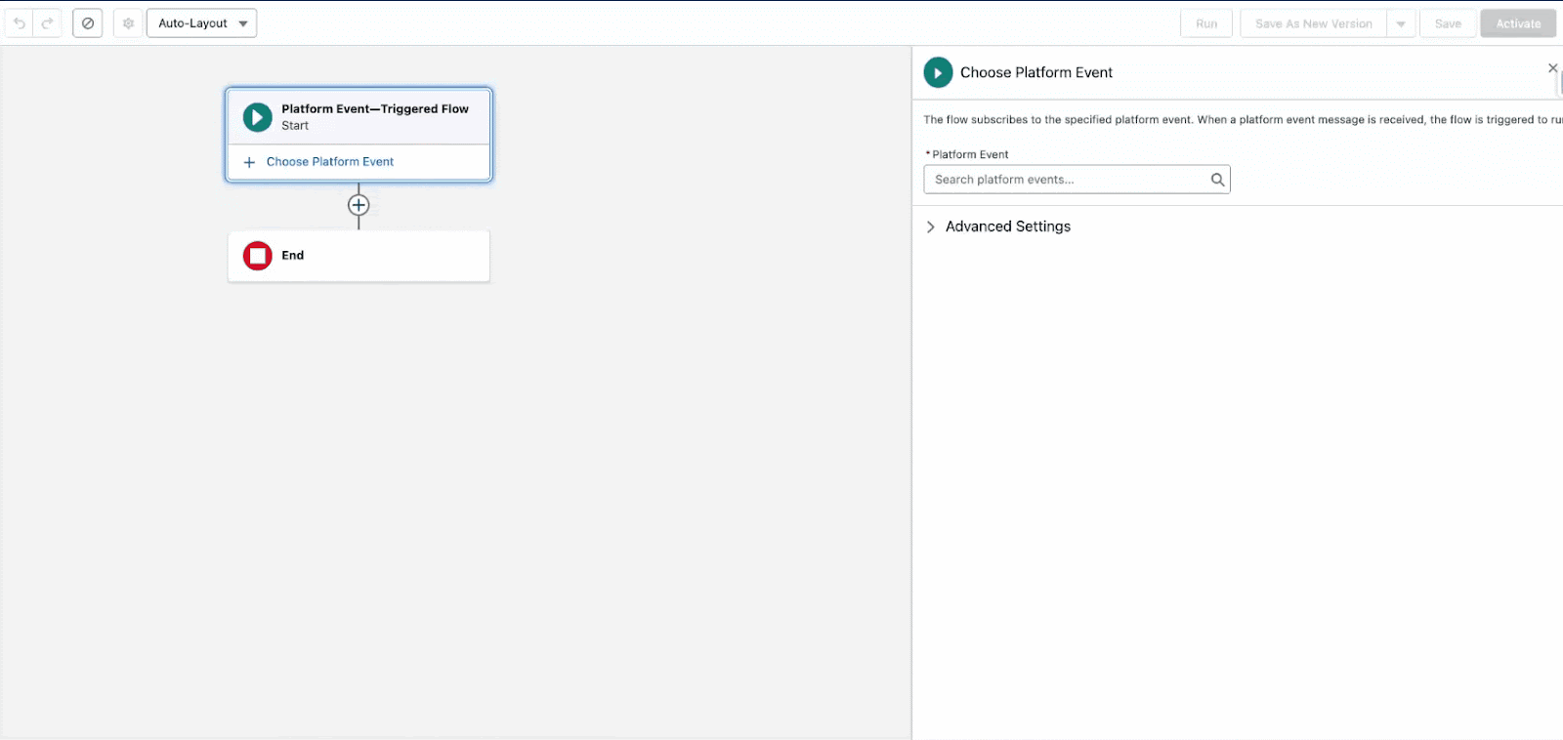The height and width of the screenshot is (740, 1563).
Task: Click the red End stop icon
Action: point(258,256)
